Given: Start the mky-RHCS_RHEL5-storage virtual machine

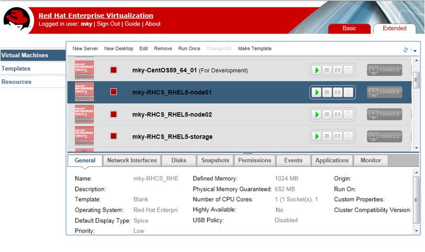Looking at the screenshot, I should pos(316,136).
